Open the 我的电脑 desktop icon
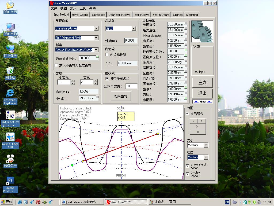This screenshot has width=274, height=206. point(10,29)
